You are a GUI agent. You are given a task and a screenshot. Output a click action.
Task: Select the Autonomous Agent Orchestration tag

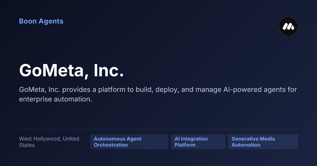pyautogui.click(x=129, y=142)
